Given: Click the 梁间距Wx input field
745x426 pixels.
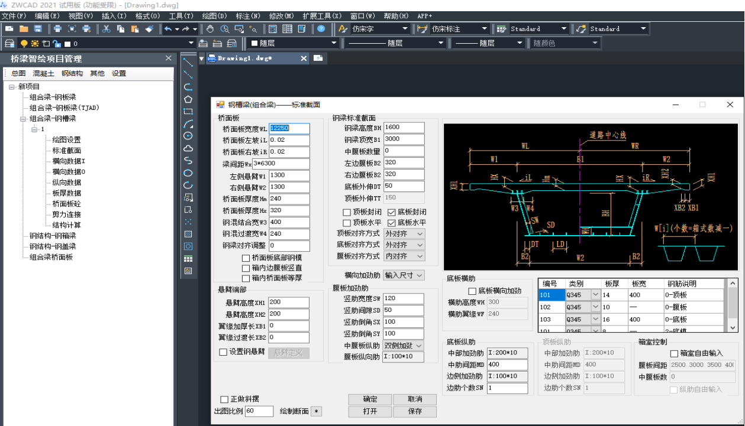Looking at the screenshot, I should (280, 164).
